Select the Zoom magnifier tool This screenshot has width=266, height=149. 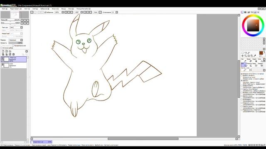(x=246, y=56)
